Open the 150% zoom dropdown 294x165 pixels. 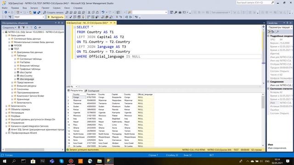(x=76, y=87)
